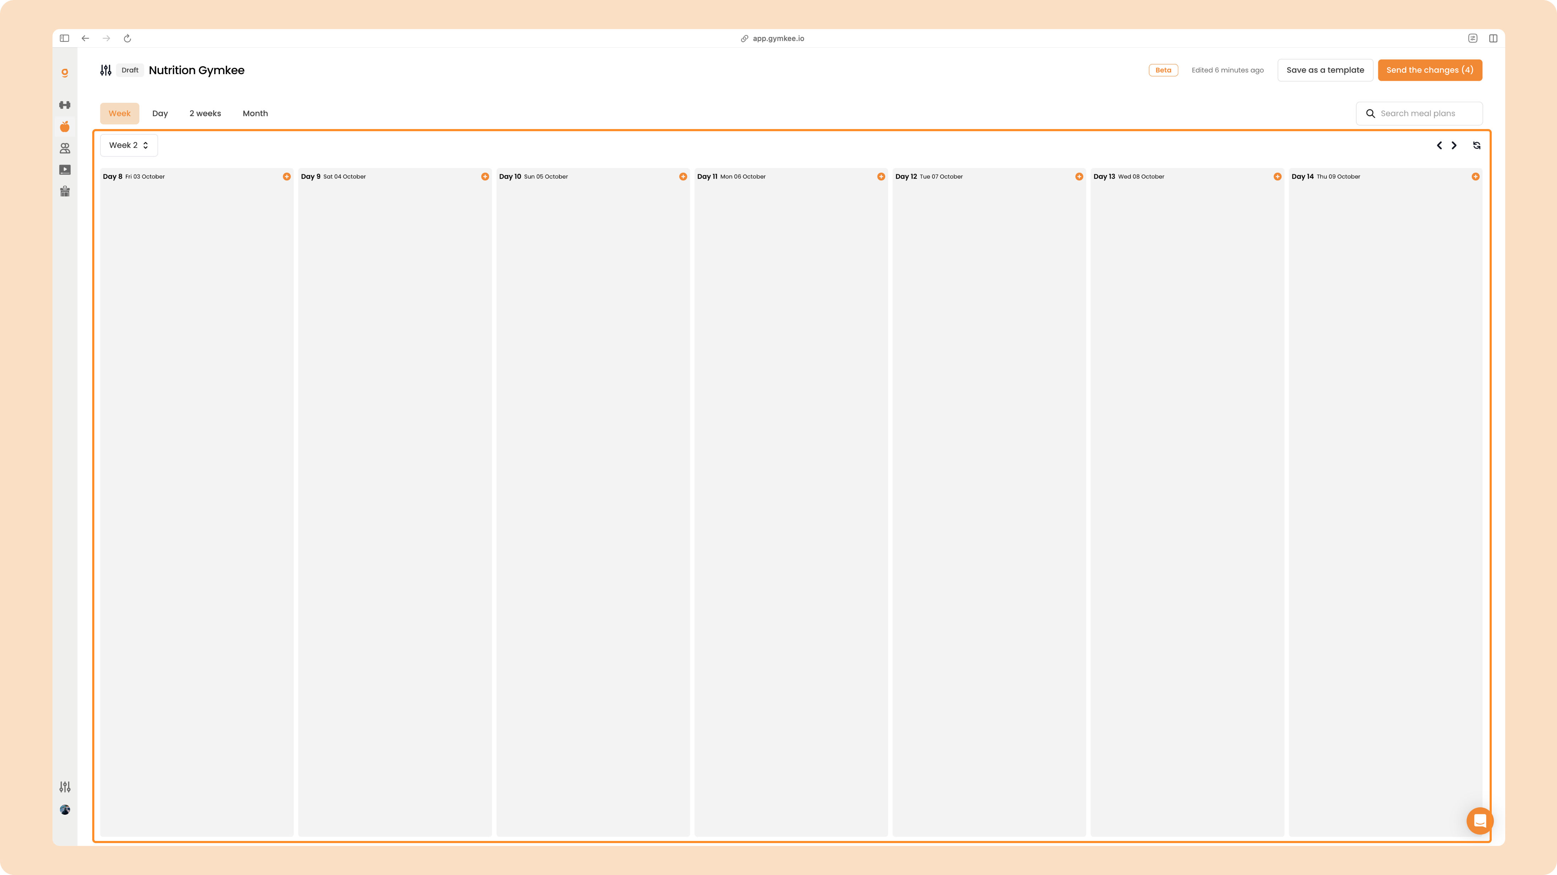The image size is (1557, 875).
Task: Click the browser split view icon
Action: (1493, 38)
